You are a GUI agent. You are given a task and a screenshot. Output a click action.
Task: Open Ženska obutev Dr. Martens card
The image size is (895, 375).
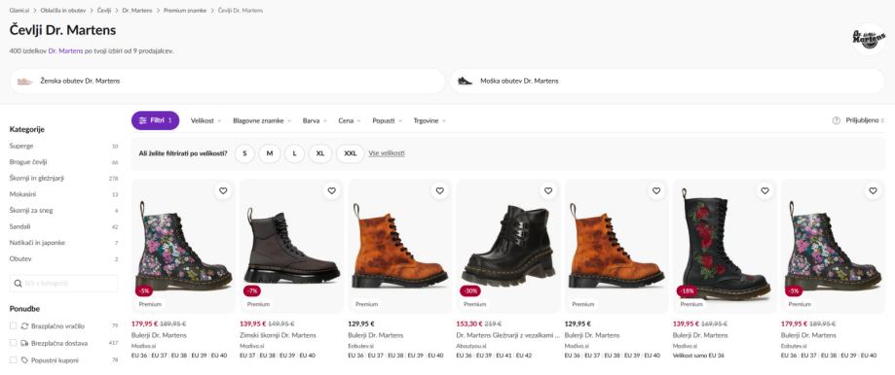227,82
